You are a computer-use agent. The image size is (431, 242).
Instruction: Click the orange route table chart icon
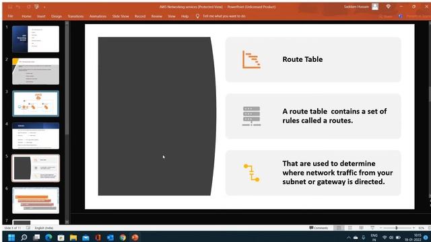coord(251,60)
